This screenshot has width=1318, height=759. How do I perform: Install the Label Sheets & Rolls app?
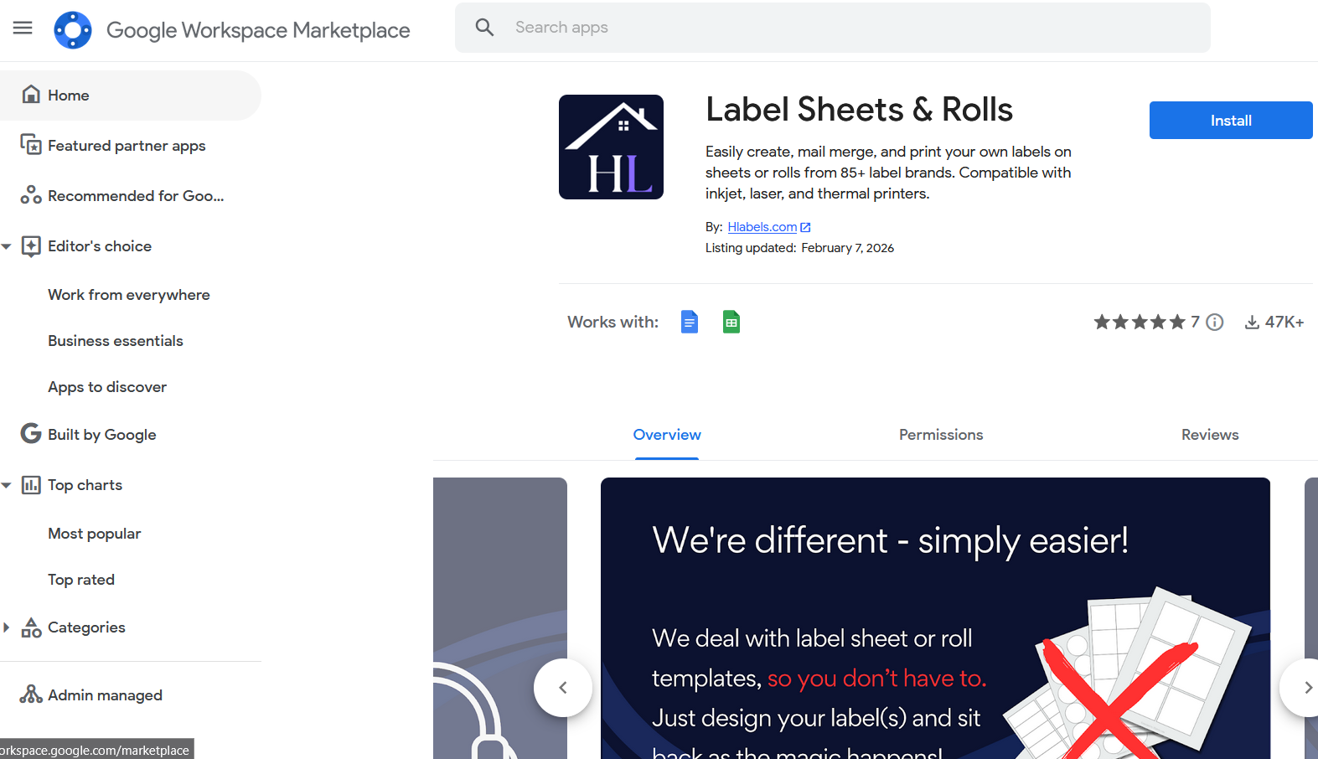pyautogui.click(x=1230, y=121)
